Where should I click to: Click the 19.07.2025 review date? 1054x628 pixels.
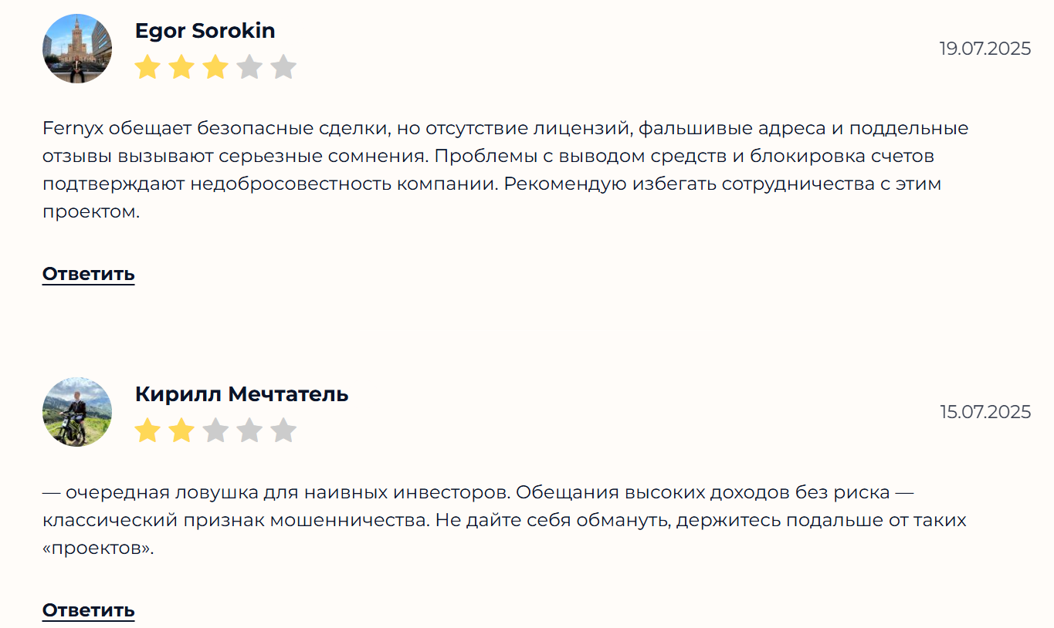click(985, 49)
